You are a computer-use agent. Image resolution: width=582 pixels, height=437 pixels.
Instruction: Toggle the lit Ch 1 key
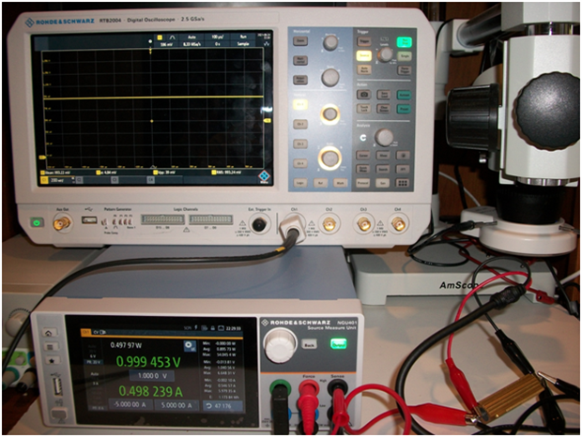click(300, 105)
